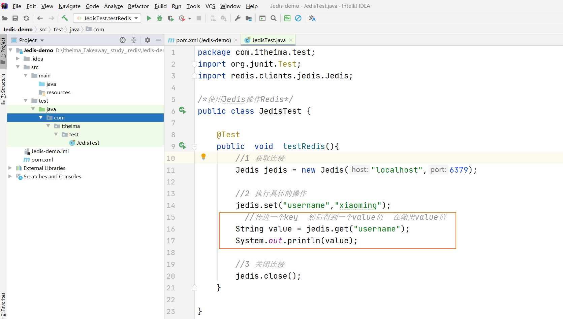Collapse the src folder arrow
Screen dimensions: 563x319
coord(18,67)
